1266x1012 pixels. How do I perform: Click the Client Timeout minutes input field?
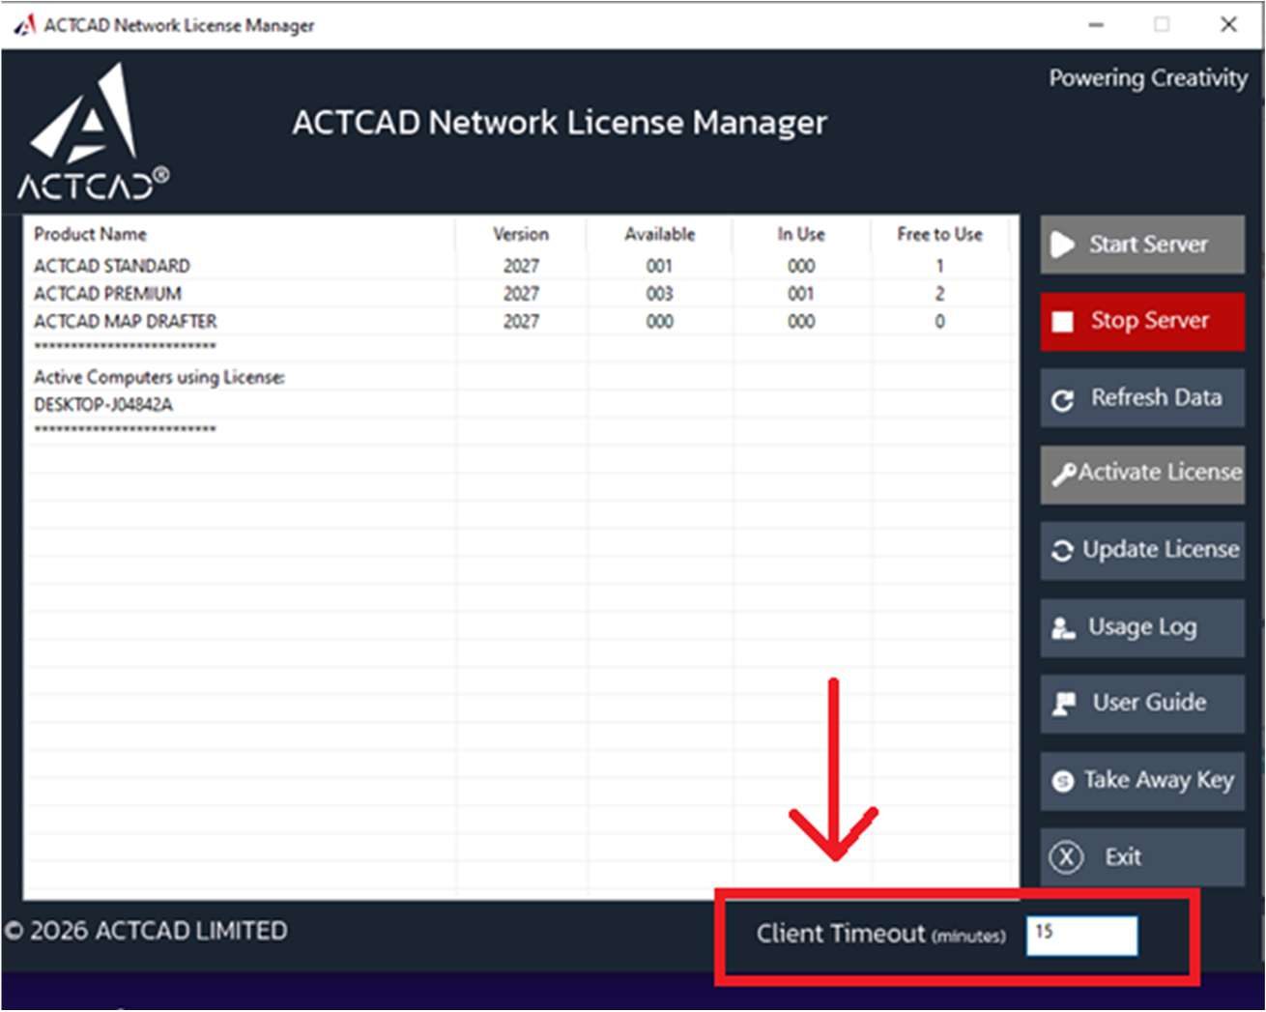point(1081,935)
